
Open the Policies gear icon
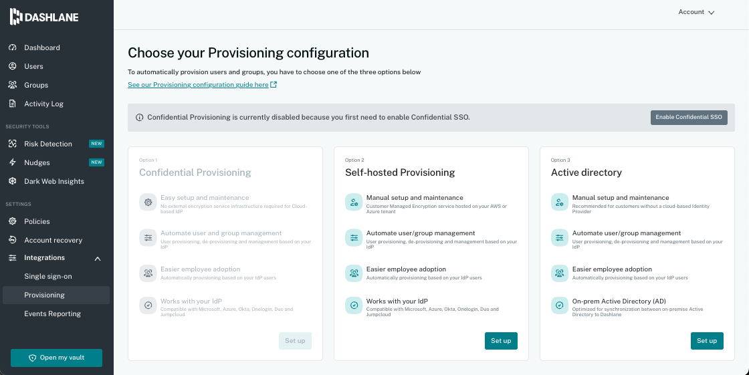click(12, 221)
